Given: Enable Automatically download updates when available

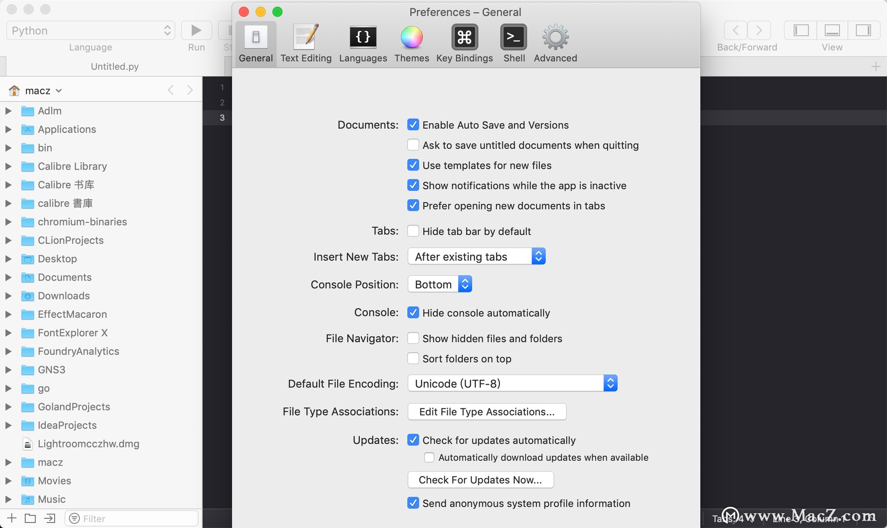Looking at the screenshot, I should click(429, 457).
